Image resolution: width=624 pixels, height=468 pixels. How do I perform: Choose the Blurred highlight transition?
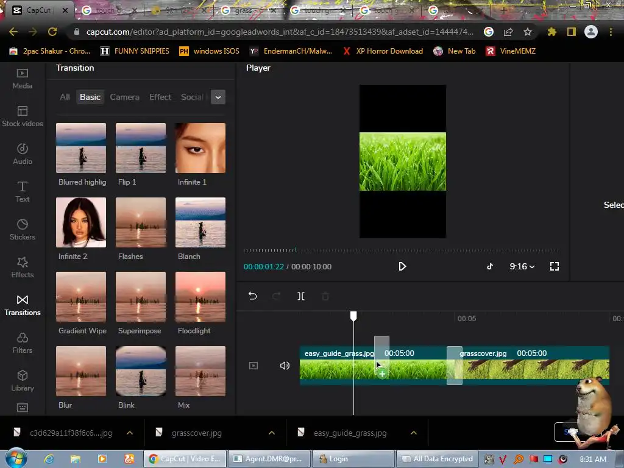click(x=81, y=148)
